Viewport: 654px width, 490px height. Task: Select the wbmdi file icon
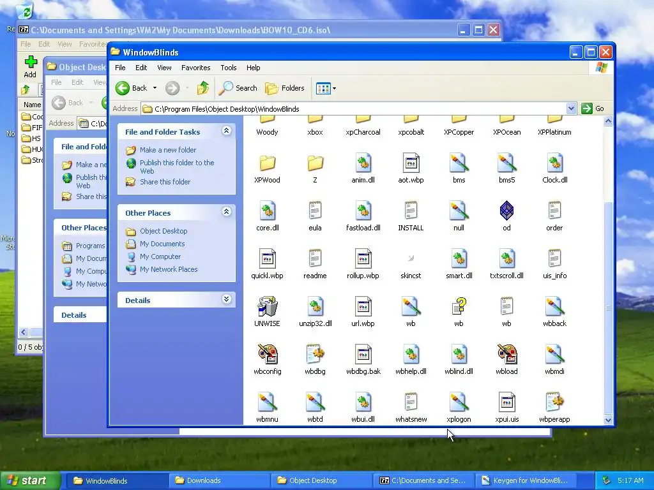click(x=555, y=355)
